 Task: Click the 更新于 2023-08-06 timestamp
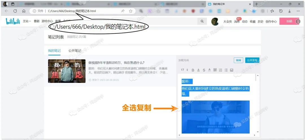tap(104, 80)
